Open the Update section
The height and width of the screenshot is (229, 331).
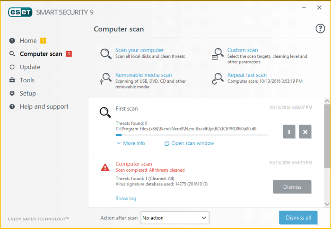coord(30,67)
